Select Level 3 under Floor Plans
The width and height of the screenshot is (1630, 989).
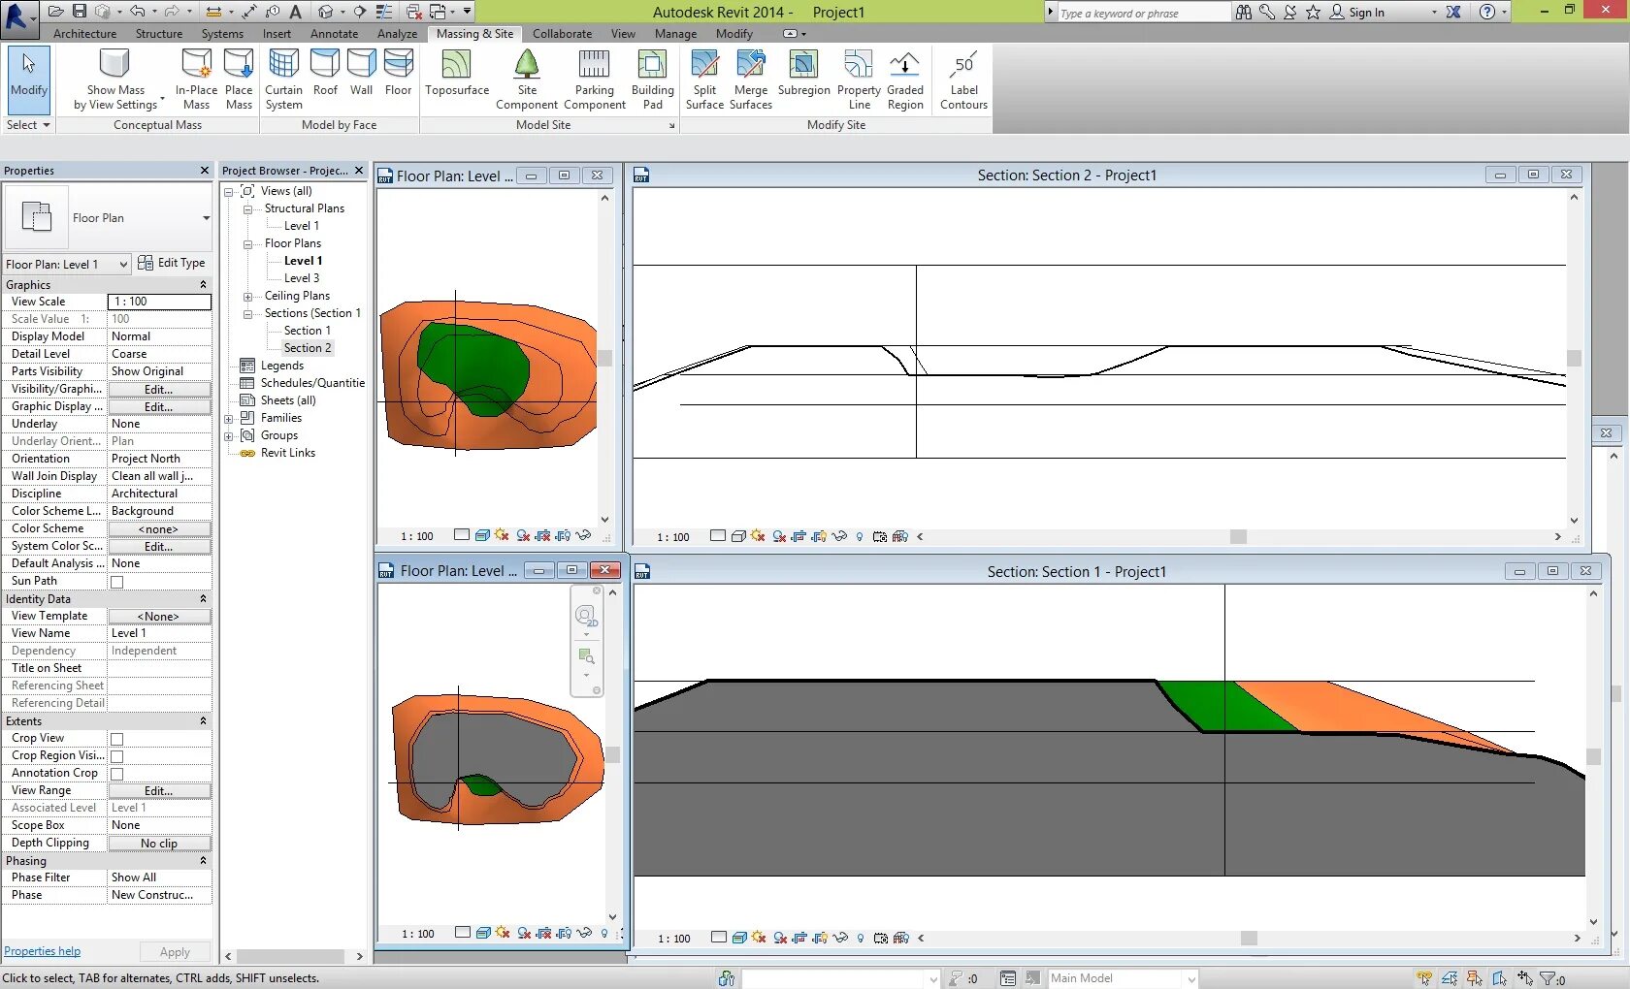[301, 279]
